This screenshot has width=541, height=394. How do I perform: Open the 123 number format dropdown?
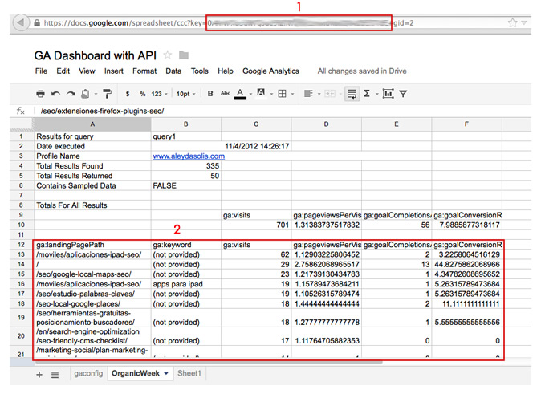tap(159, 94)
